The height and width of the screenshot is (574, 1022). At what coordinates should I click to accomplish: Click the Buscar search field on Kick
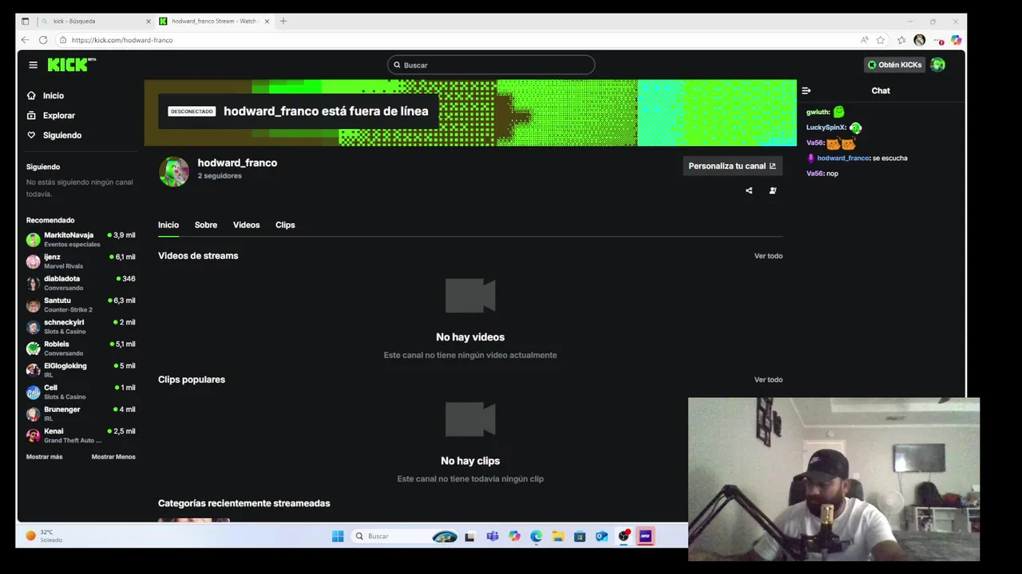coord(491,65)
